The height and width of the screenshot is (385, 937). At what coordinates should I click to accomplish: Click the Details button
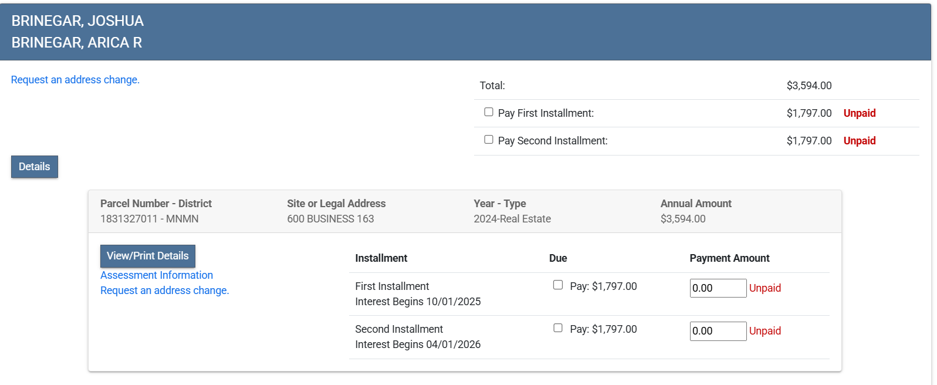[x=35, y=167]
